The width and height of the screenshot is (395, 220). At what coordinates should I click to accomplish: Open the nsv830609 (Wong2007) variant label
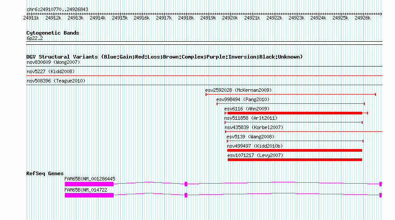[x=53, y=62]
